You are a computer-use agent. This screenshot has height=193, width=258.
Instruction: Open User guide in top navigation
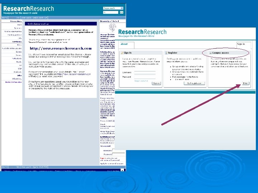(x=26, y=18)
